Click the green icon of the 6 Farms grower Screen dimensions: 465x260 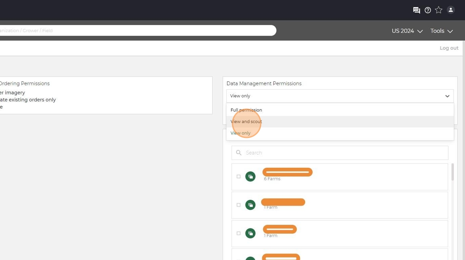point(250,176)
